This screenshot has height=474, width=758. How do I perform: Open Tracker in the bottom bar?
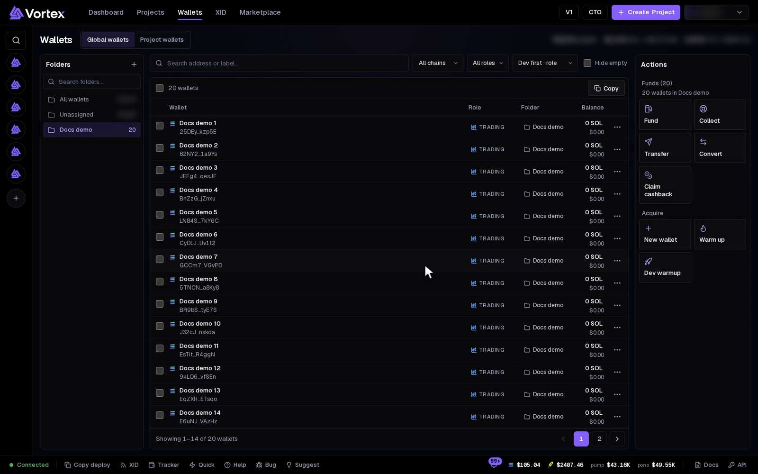[x=164, y=465]
